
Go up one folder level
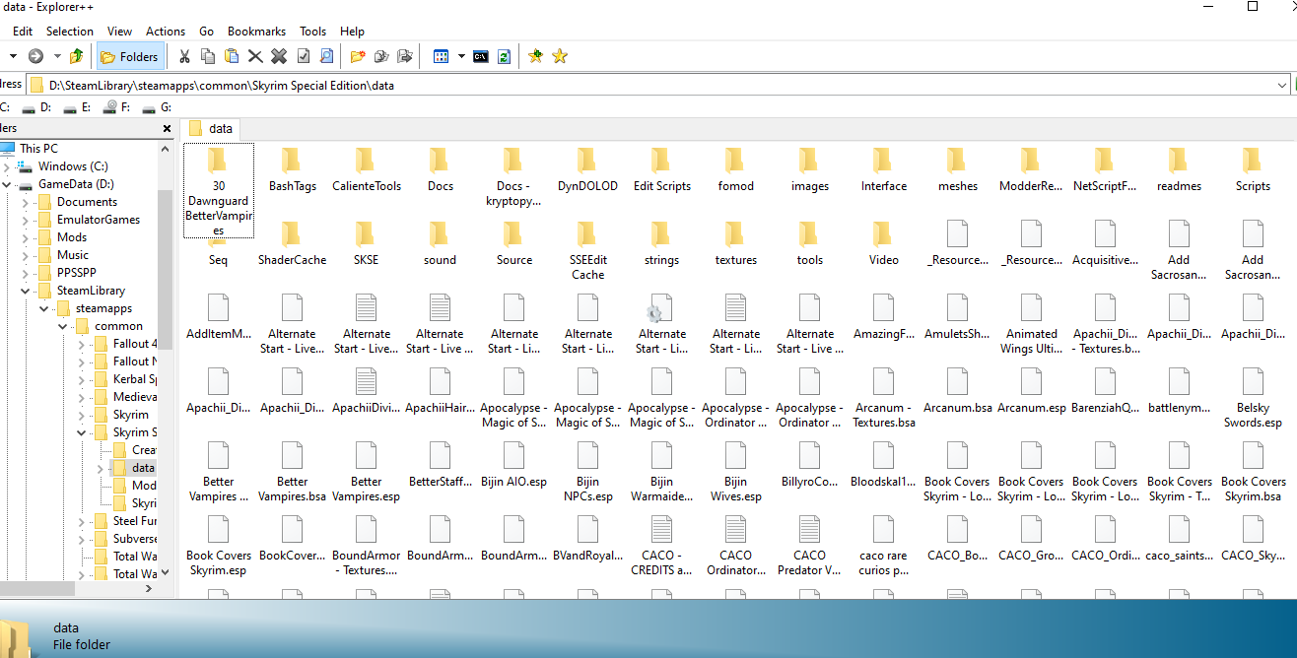(x=76, y=56)
